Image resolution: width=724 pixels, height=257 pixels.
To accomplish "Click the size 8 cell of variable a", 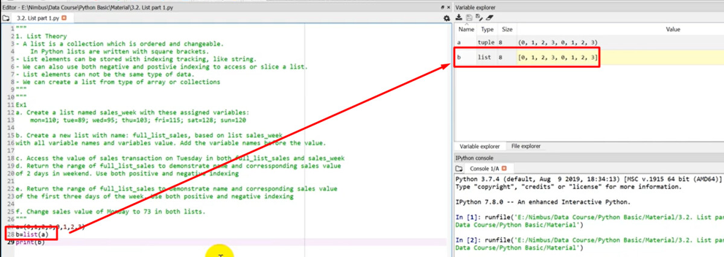I will [x=501, y=43].
